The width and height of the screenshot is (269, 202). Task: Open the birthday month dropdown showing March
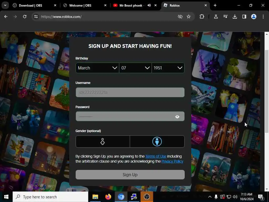(x=97, y=68)
